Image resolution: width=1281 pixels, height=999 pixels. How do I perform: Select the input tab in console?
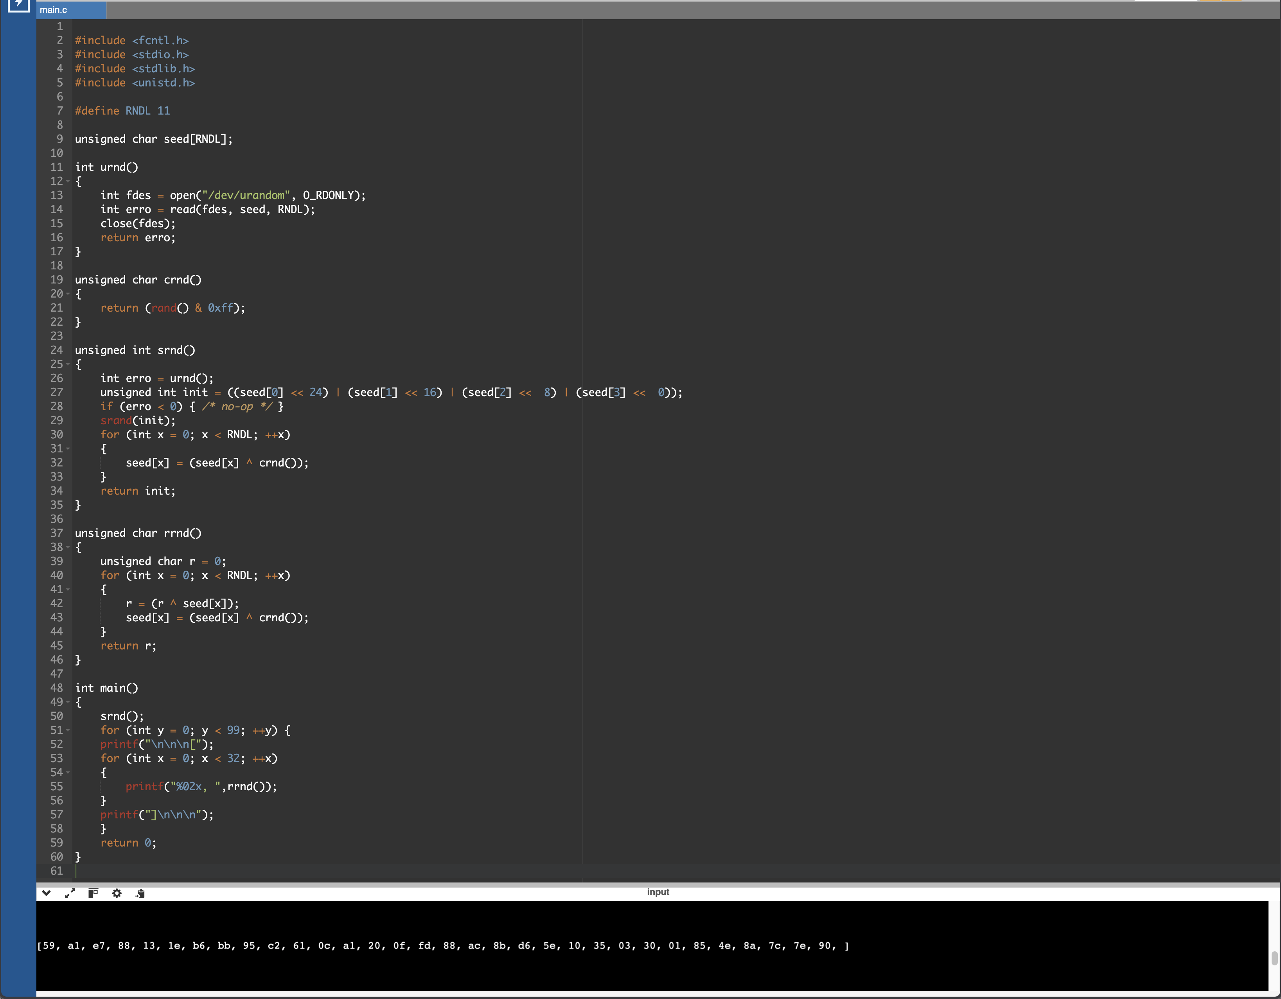(658, 892)
